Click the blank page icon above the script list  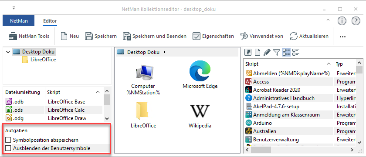pos(257,52)
